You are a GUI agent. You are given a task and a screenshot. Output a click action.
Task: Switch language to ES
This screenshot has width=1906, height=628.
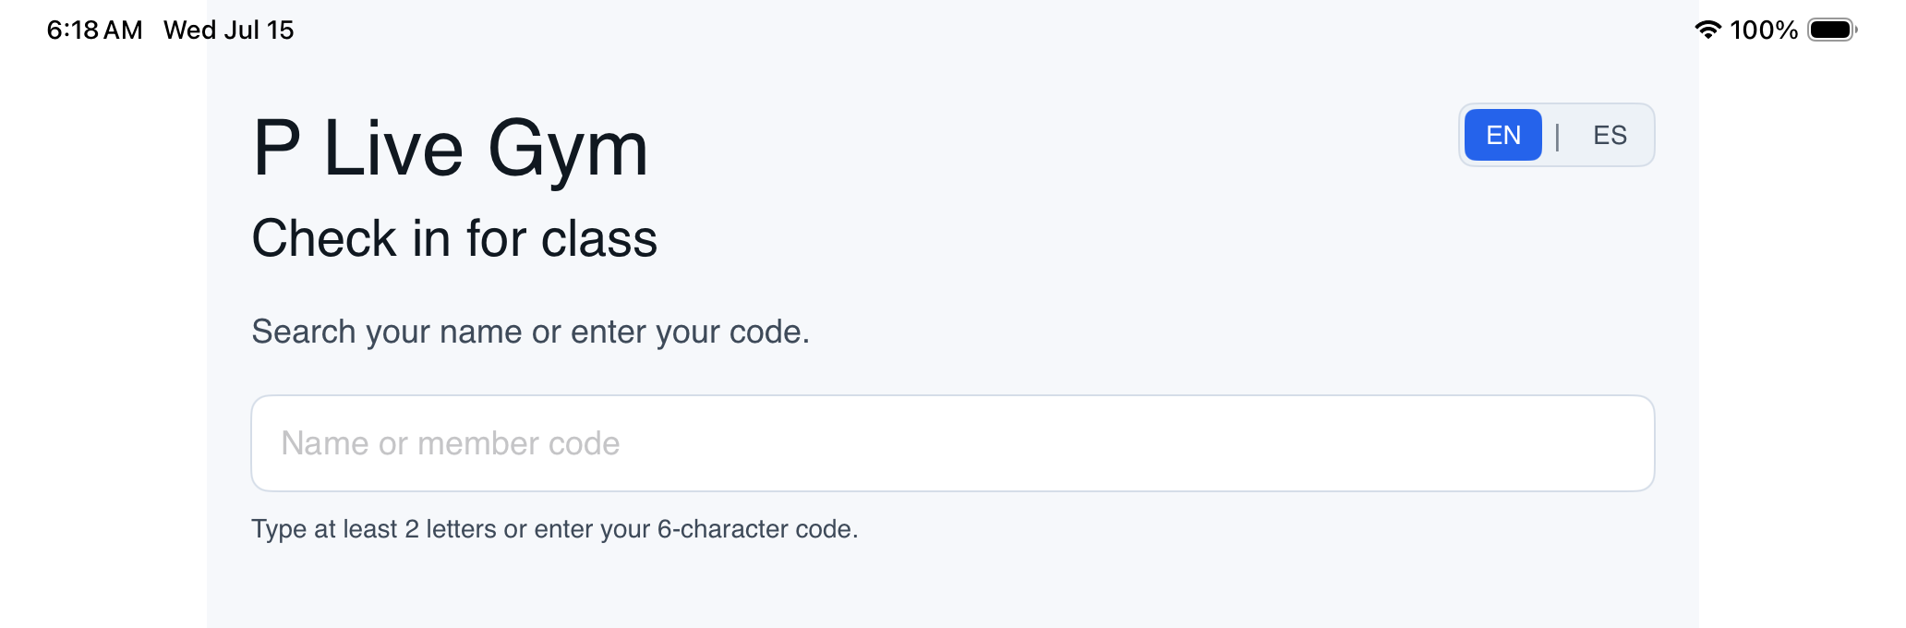[x=1610, y=135]
